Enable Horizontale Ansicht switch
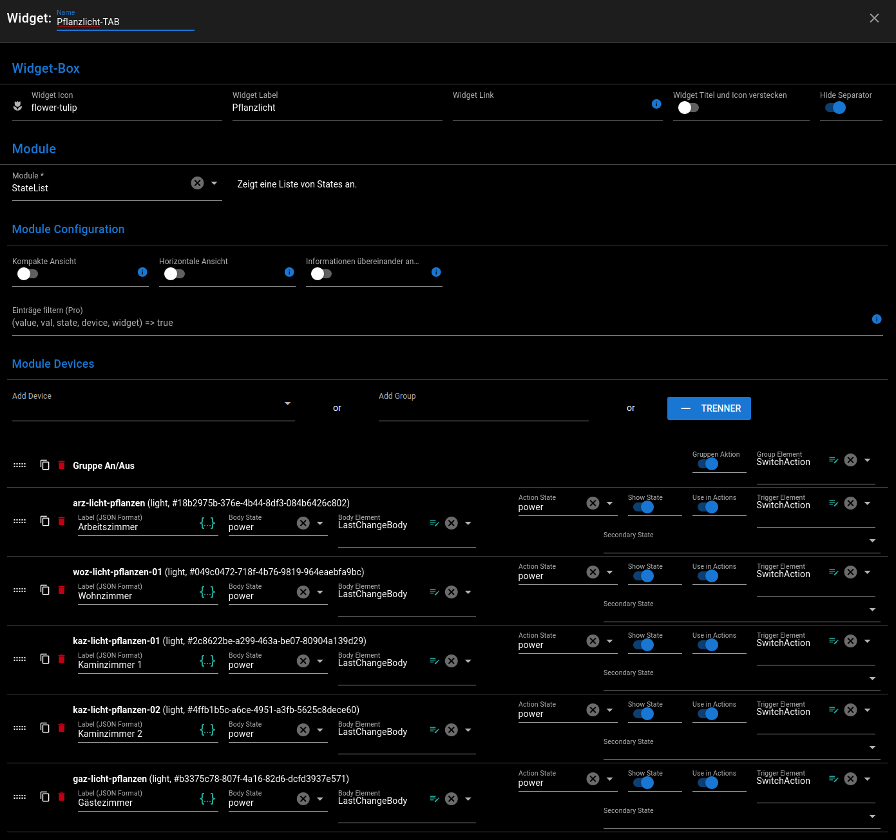This screenshot has width=896, height=840. point(174,274)
